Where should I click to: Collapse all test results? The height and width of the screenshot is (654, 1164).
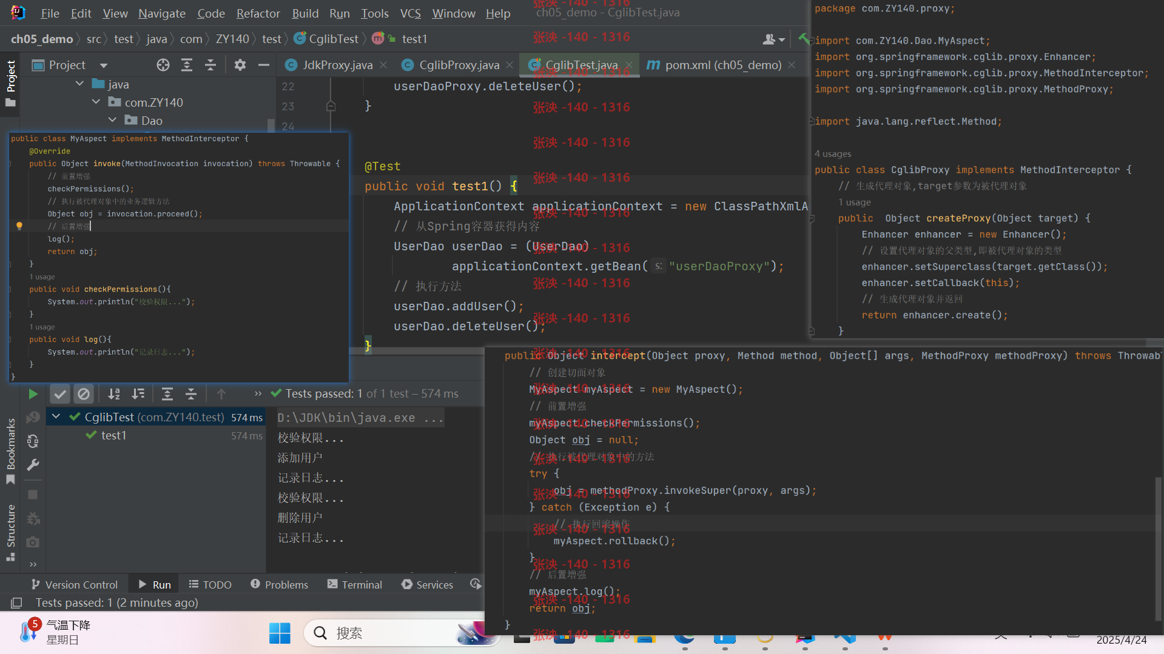click(x=191, y=394)
